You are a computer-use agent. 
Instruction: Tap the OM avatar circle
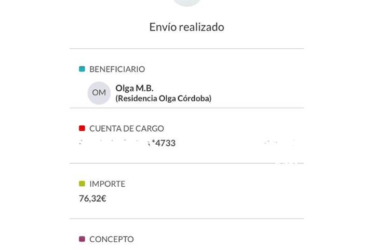[x=99, y=93]
